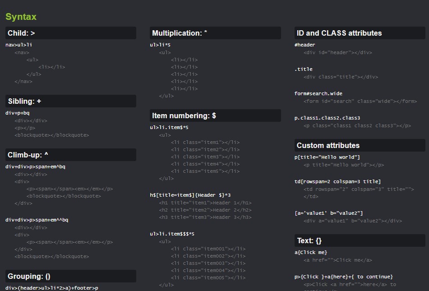Click the "Child: >" section header
Image resolution: width=429 pixels, height=291 pixels.
tap(22, 33)
